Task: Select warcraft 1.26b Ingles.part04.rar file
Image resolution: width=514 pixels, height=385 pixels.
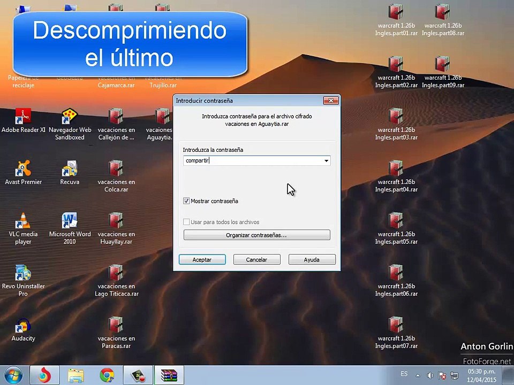Action: click(396, 176)
